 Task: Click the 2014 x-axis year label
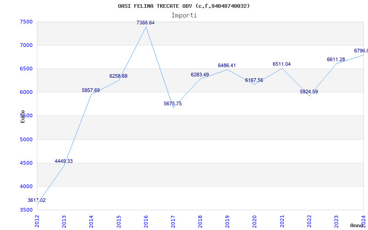[x=91, y=221]
